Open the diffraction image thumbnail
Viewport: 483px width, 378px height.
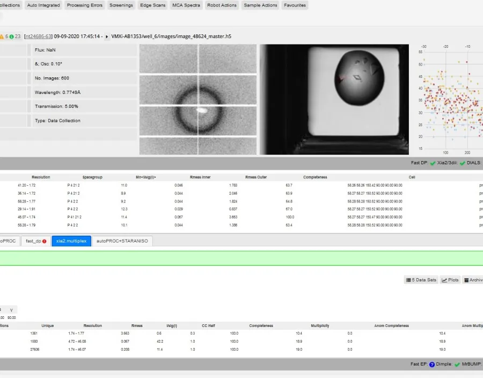(197, 99)
